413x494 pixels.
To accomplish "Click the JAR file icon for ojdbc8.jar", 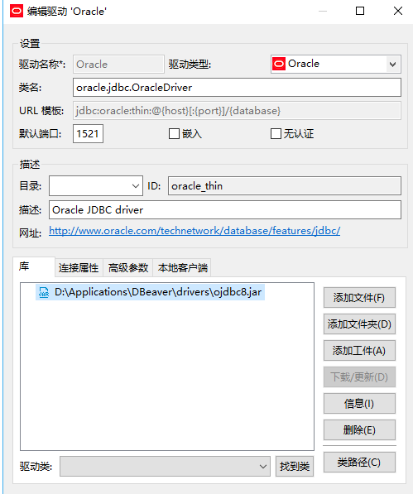I will [x=44, y=292].
